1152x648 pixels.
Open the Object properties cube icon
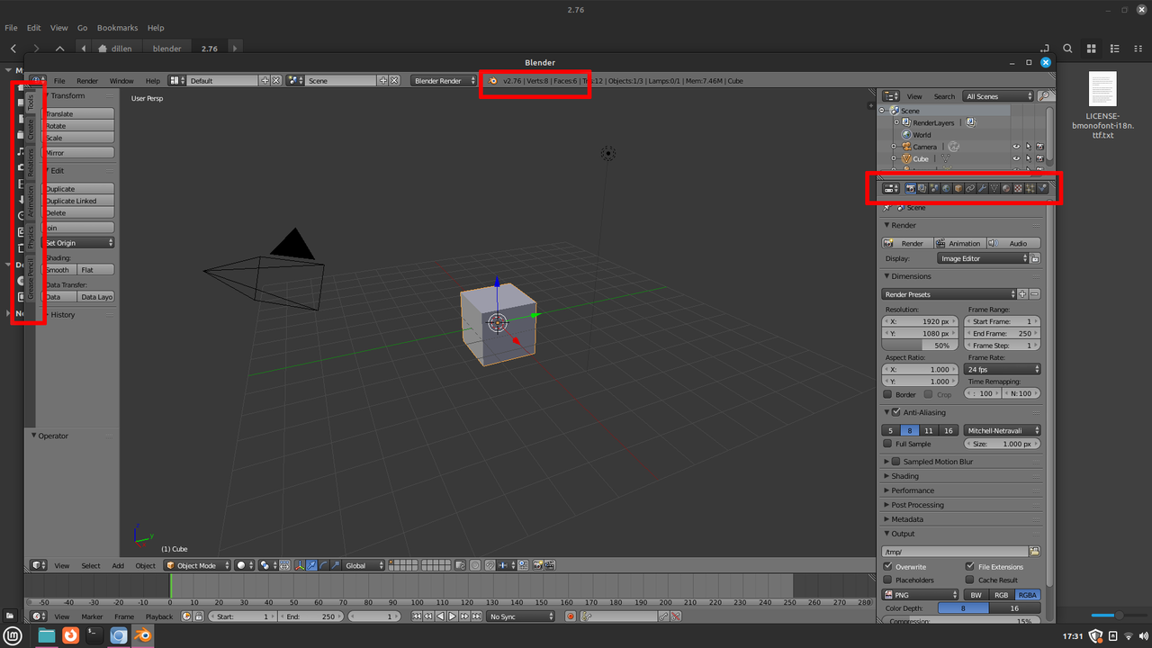tap(958, 188)
